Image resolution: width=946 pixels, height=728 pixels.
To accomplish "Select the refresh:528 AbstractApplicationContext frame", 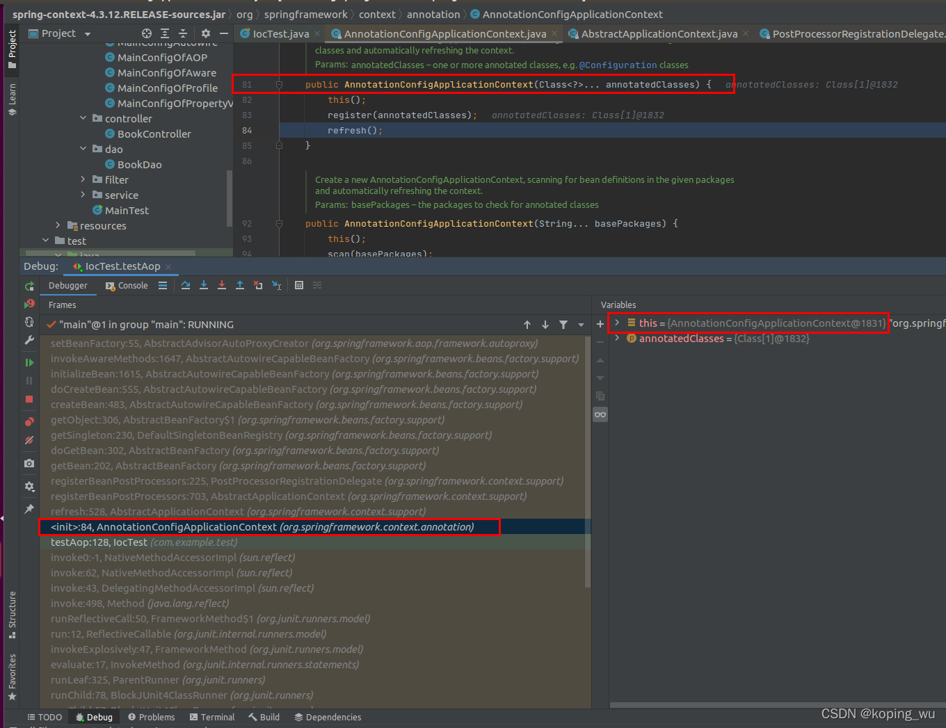I will click(315, 511).
